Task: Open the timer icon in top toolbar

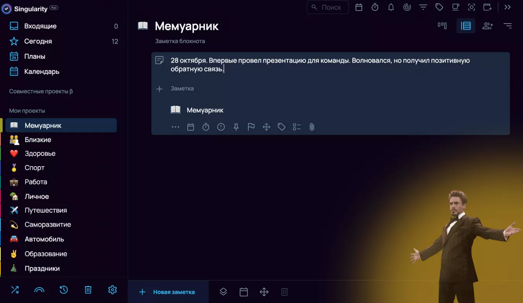Action: click(x=375, y=7)
